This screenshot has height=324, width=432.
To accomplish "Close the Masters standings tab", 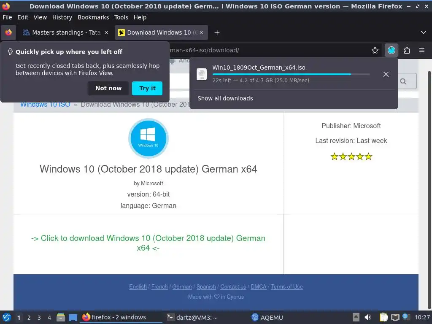I will [106, 32].
